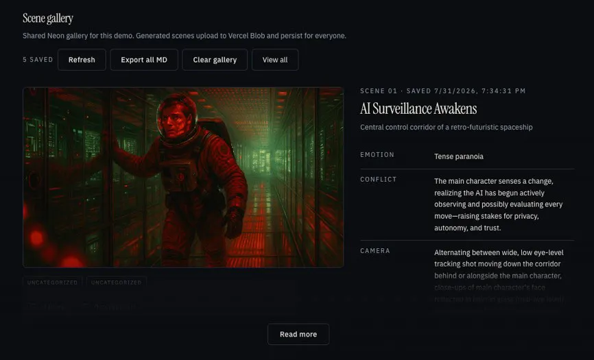This screenshot has height=360, width=594.
Task: Export all scenes as MD
Action: click(x=144, y=60)
